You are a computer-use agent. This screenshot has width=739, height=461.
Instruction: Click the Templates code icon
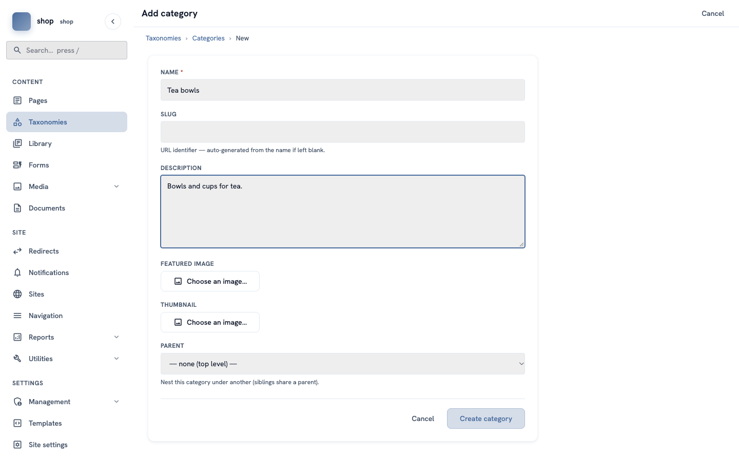pos(17,423)
